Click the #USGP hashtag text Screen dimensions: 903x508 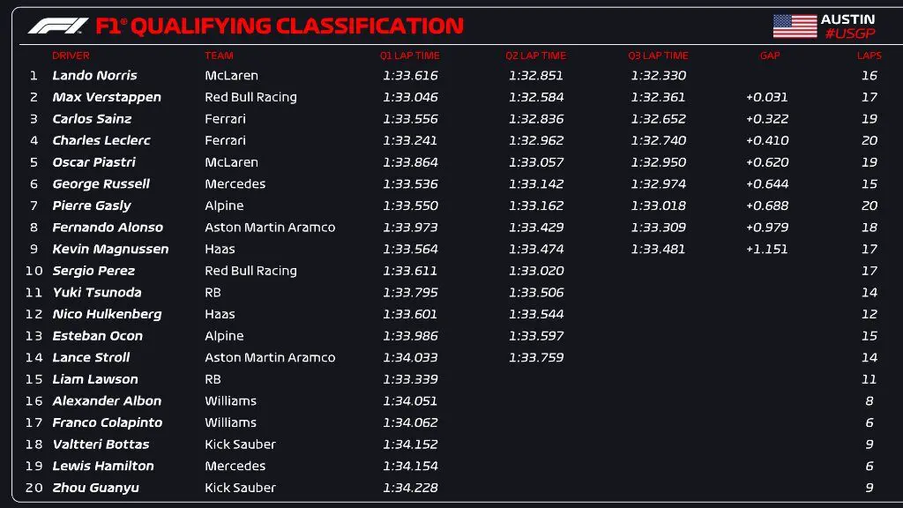point(849,34)
